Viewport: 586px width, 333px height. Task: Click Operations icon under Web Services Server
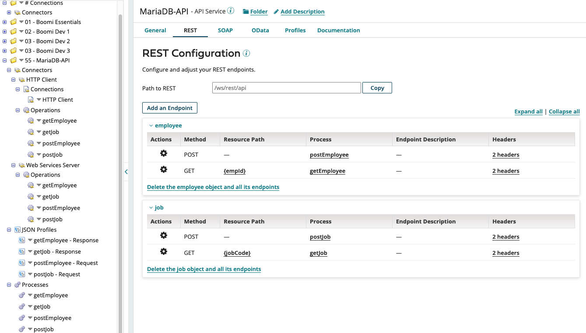click(26, 175)
